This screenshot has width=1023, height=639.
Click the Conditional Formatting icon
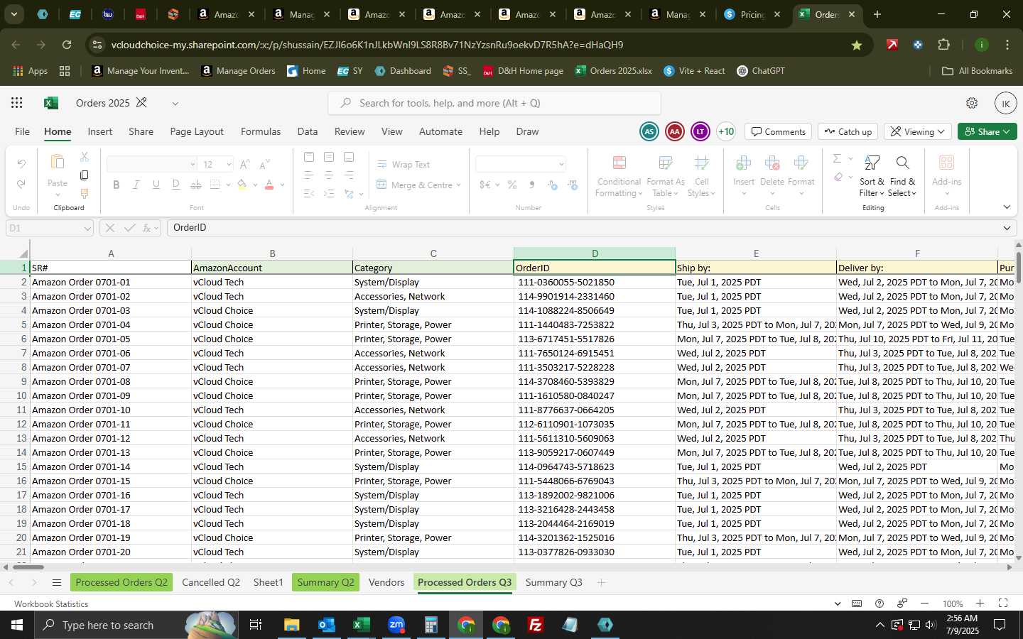(619, 163)
